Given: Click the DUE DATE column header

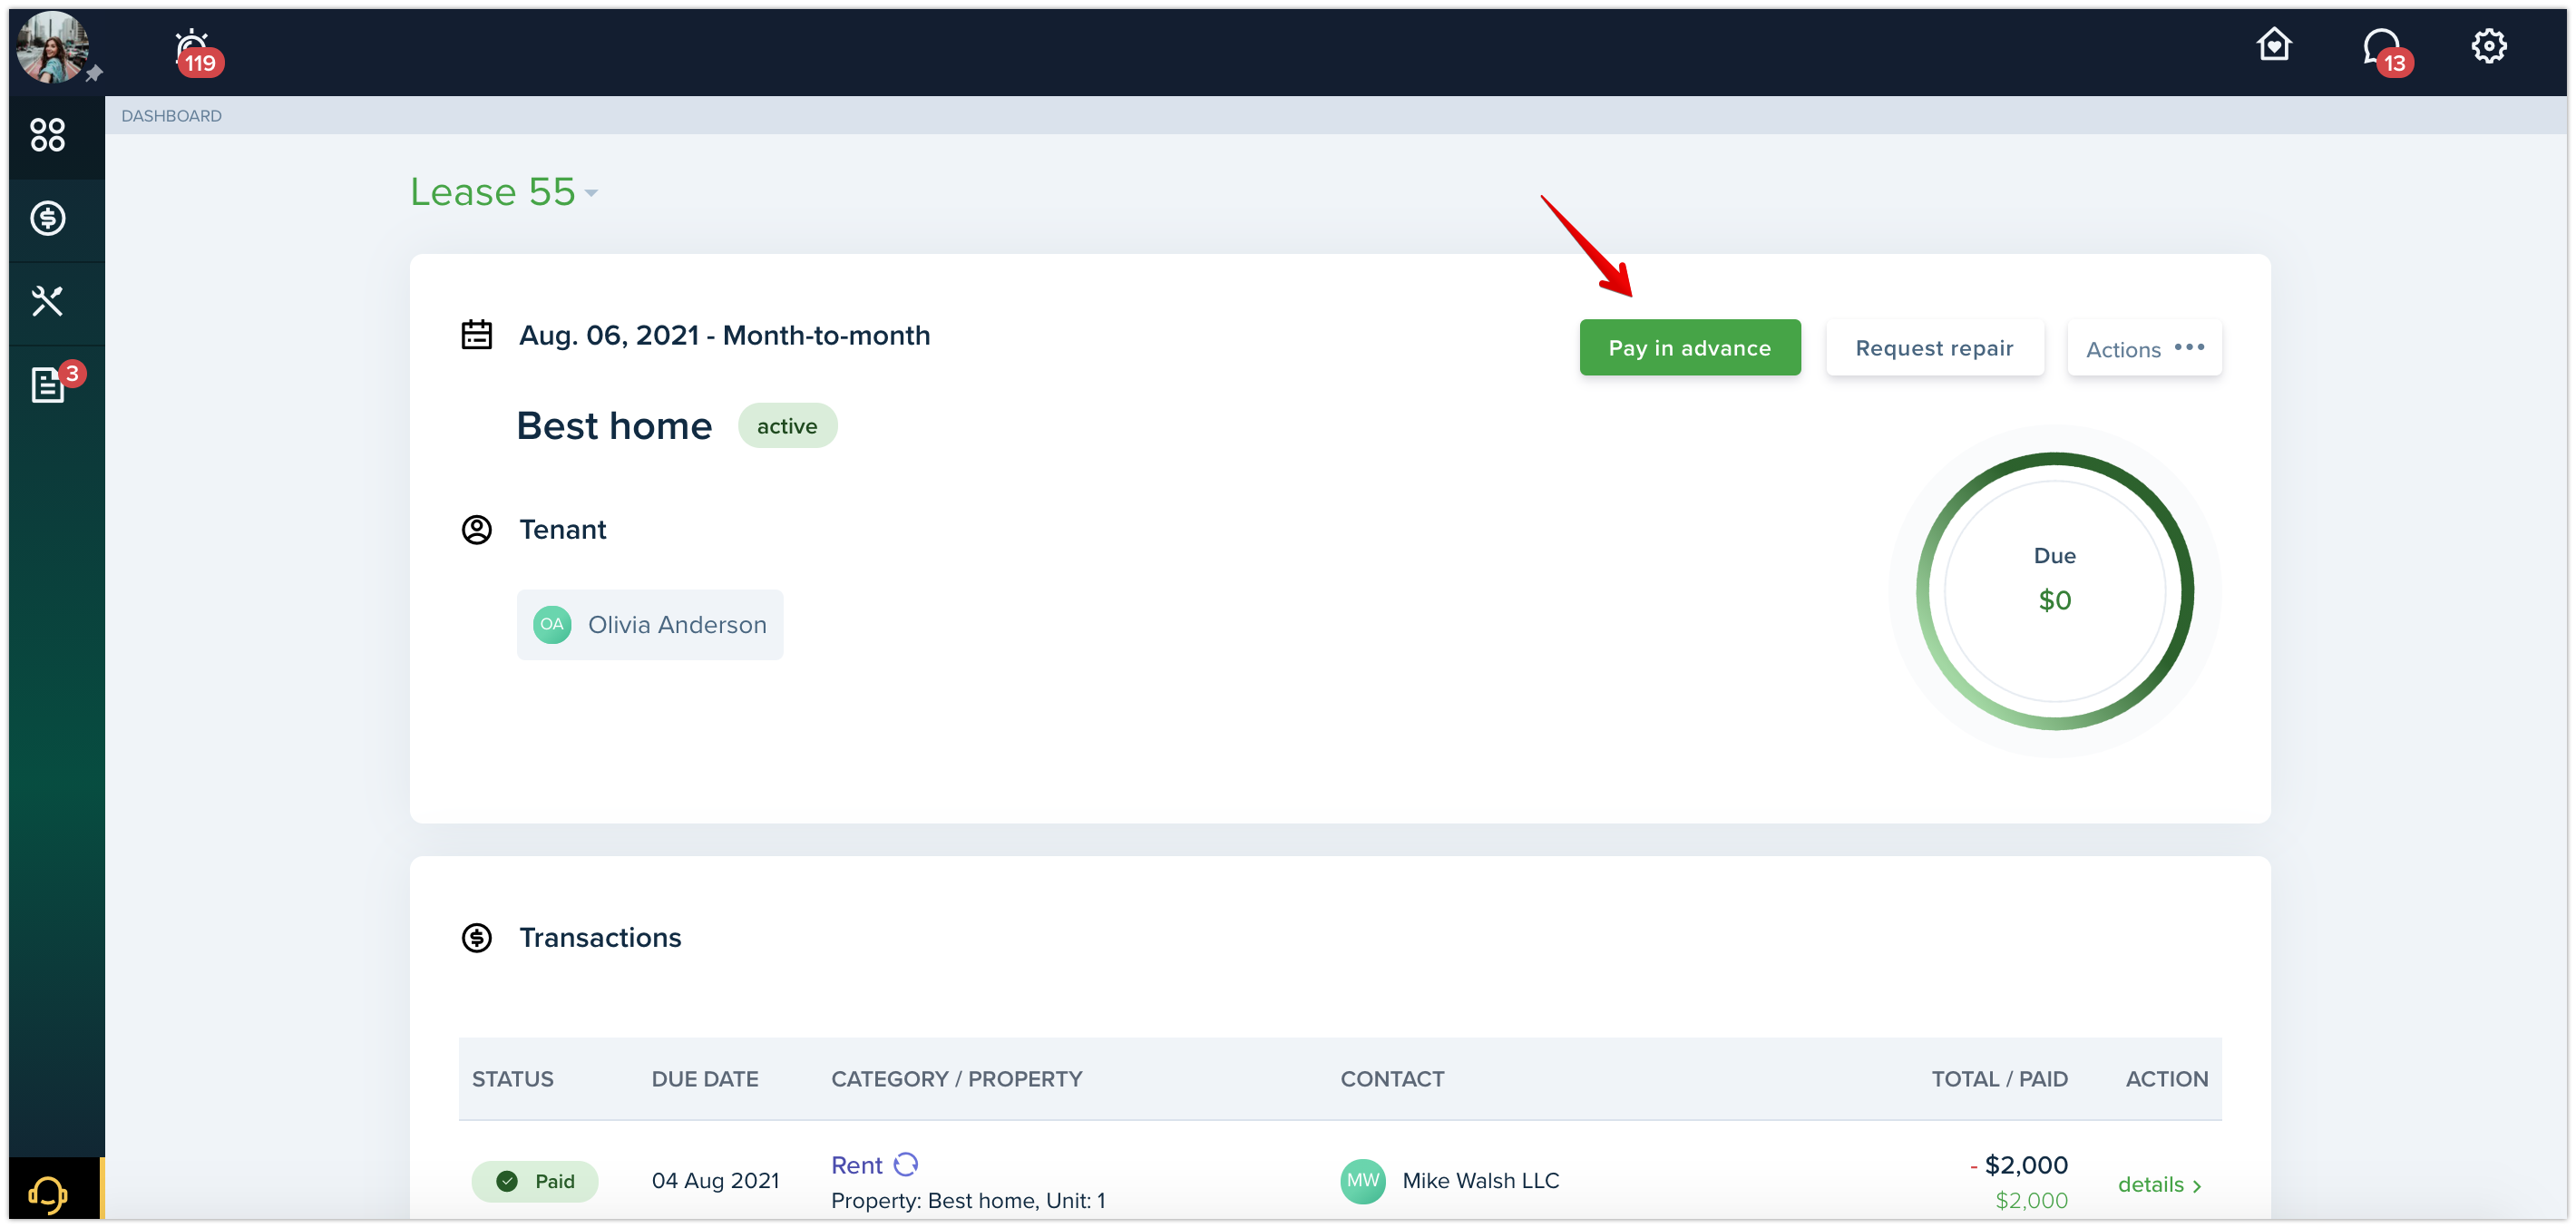Looking at the screenshot, I should [704, 1078].
